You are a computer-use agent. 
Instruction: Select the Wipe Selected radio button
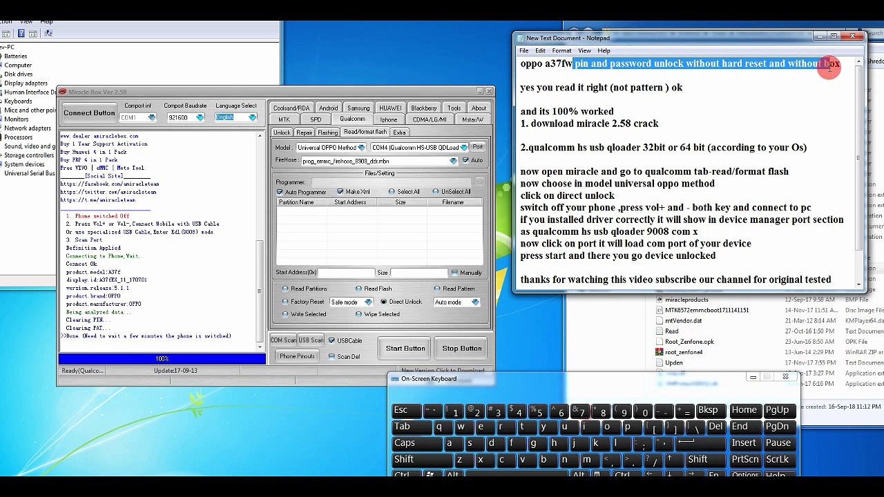[358, 314]
